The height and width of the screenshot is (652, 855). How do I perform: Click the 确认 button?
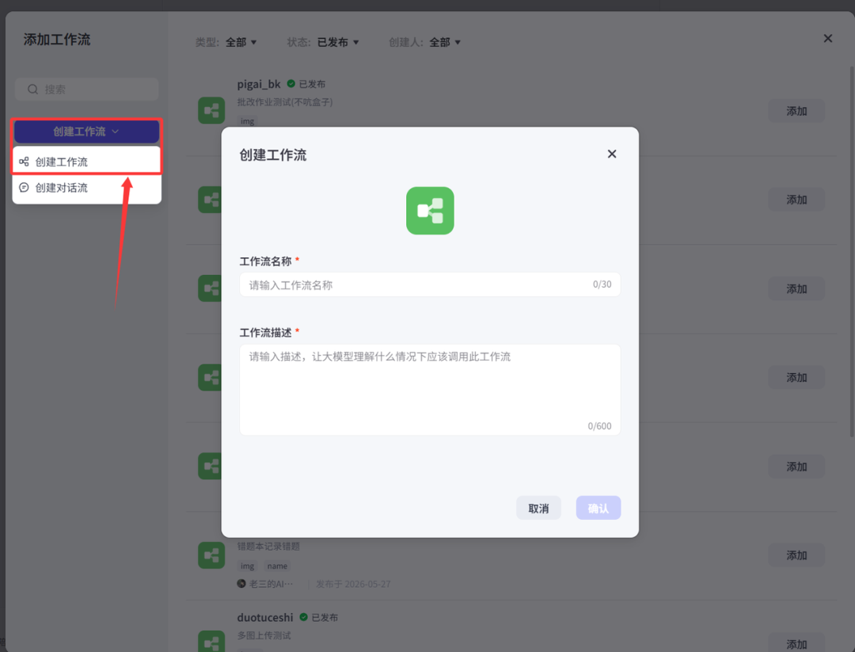pyautogui.click(x=598, y=508)
